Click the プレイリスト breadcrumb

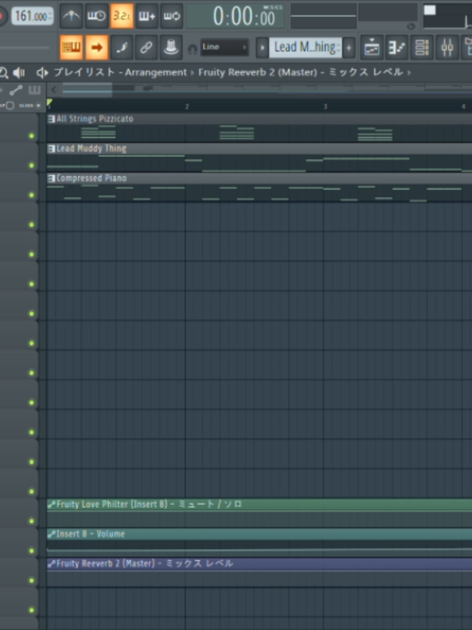coord(85,72)
